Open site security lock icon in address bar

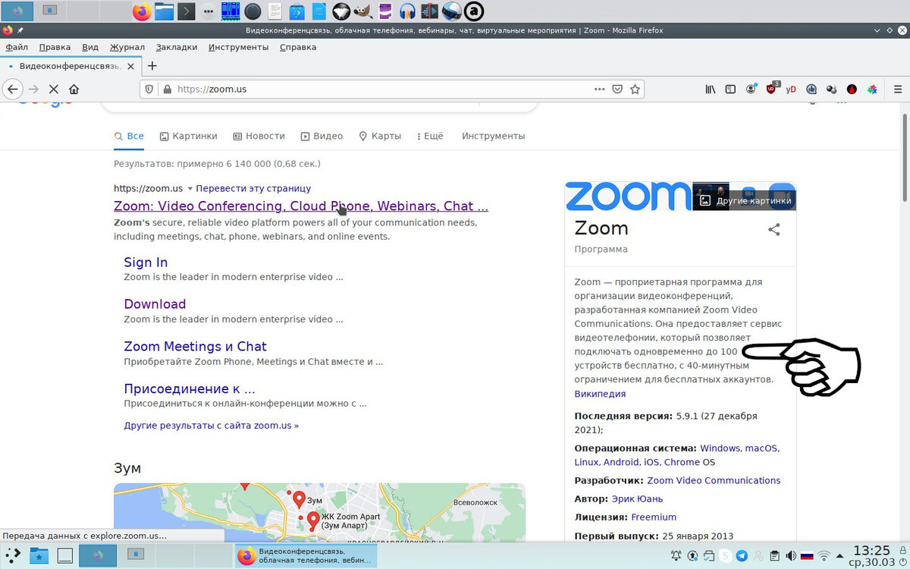[x=166, y=89]
